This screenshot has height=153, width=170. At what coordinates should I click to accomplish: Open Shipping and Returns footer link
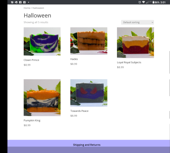click(87, 145)
